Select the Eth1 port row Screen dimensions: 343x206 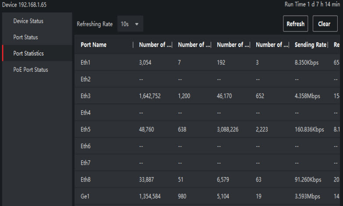click(x=85, y=63)
